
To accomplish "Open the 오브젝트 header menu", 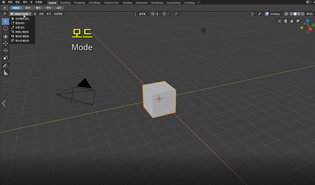I will point(58,14).
